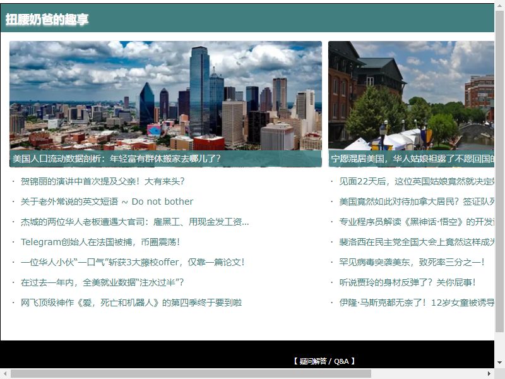
Task: Click the horizontal scrollbar right arrow
Action: point(489,373)
